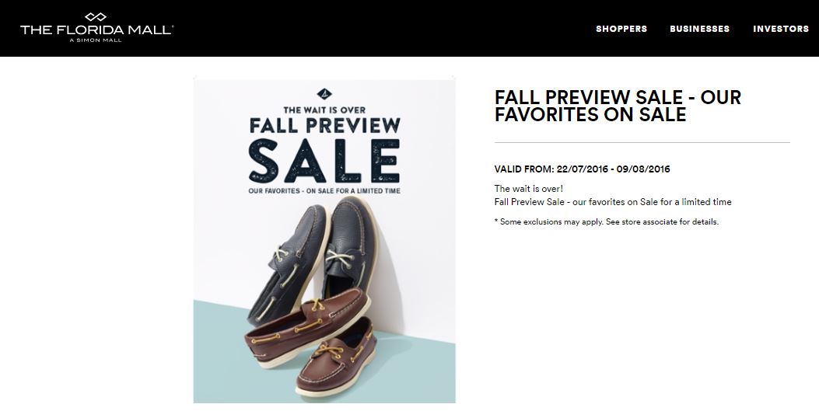Click the 'A Simon Mall' tagline
The width and height of the screenshot is (819, 418).
pos(96,40)
